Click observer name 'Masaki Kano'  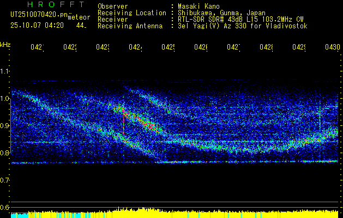point(198,7)
